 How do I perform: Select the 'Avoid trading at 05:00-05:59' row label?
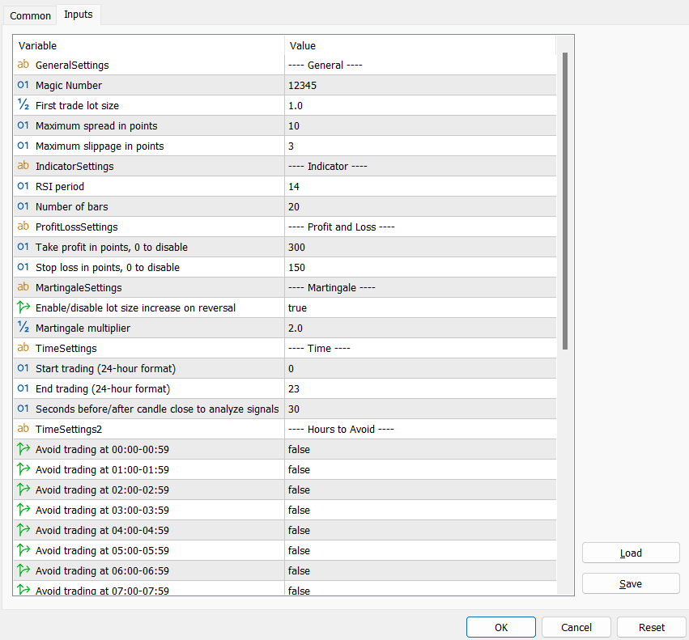tap(102, 550)
